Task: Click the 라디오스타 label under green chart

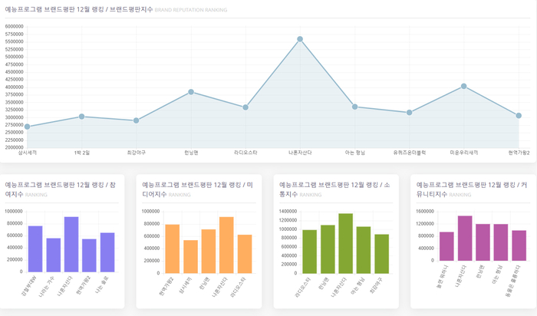Action: [302, 286]
